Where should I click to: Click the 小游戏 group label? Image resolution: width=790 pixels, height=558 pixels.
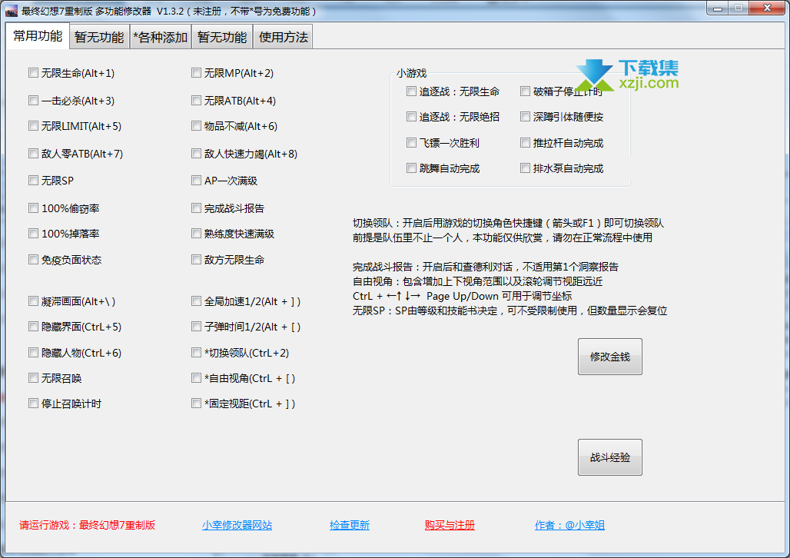point(411,74)
